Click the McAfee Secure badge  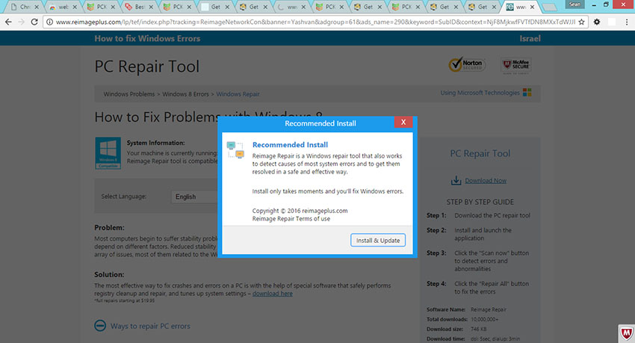pyautogui.click(x=515, y=67)
